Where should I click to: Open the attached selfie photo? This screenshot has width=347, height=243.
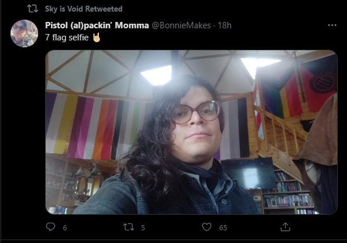[x=191, y=132]
